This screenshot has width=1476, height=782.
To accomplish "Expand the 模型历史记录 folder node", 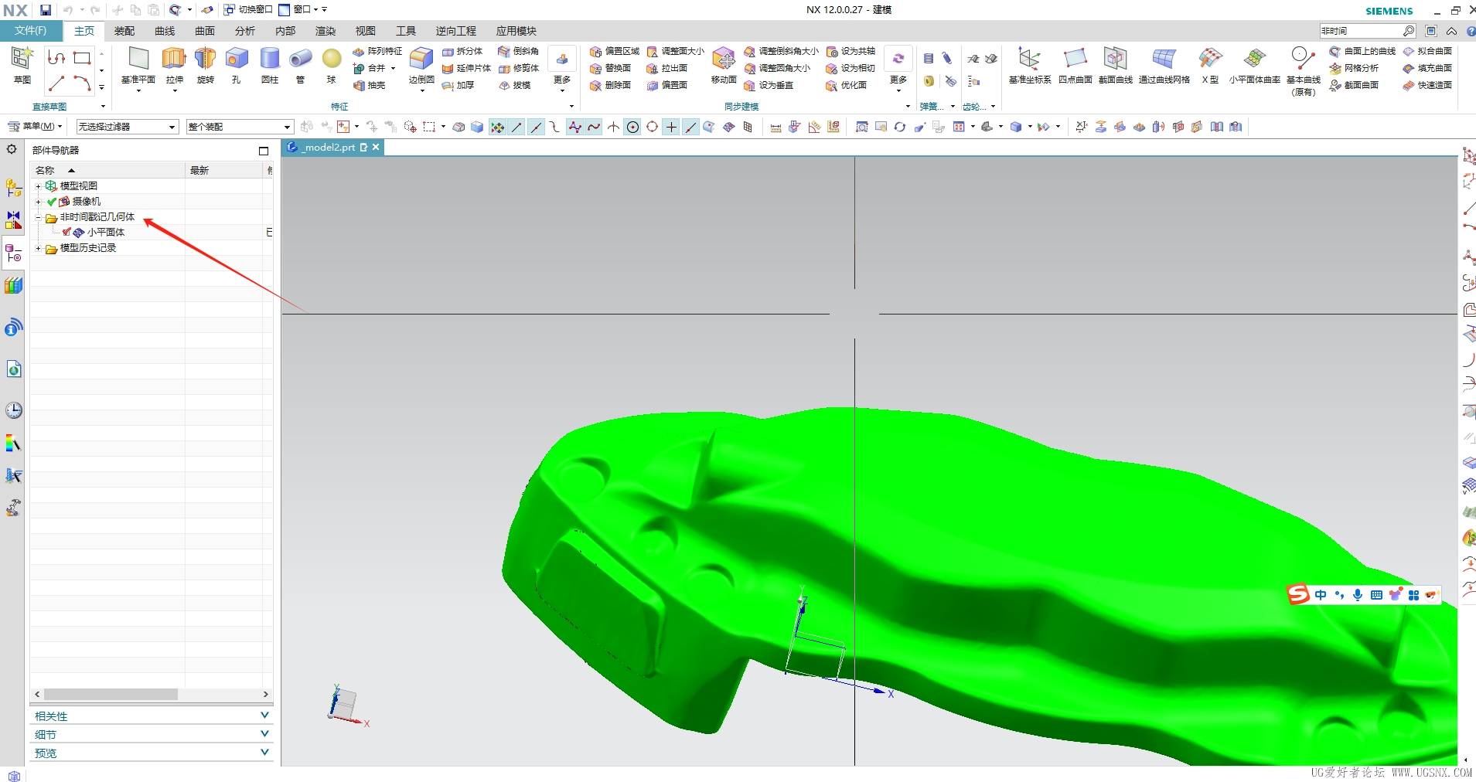I will pyautogui.click(x=38, y=248).
